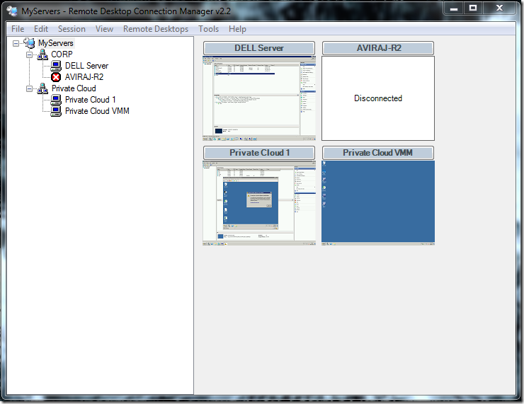Open the Help menu

pos(238,29)
